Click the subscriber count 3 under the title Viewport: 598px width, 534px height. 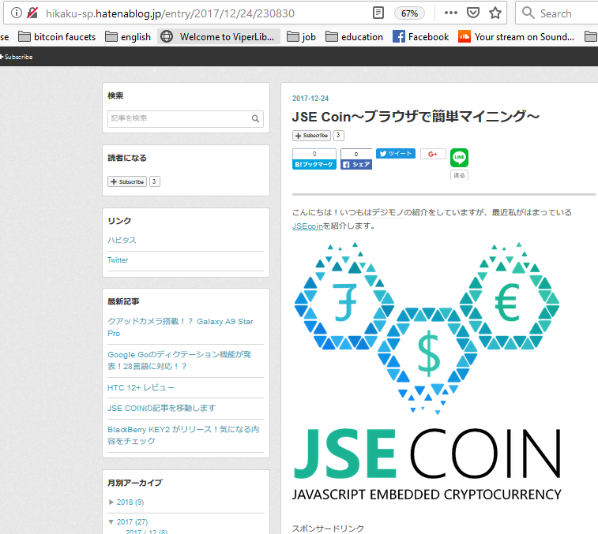tap(338, 135)
